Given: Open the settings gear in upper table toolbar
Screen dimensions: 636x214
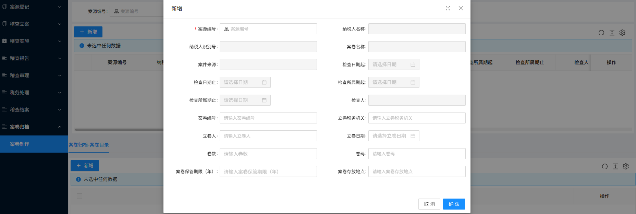Looking at the screenshot, I should coord(622,33).
